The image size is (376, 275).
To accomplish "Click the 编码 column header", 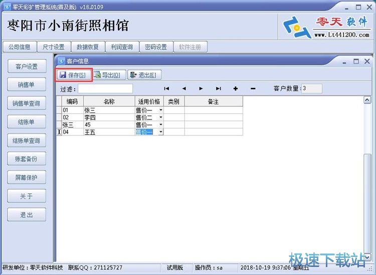I will click(72, 101).
